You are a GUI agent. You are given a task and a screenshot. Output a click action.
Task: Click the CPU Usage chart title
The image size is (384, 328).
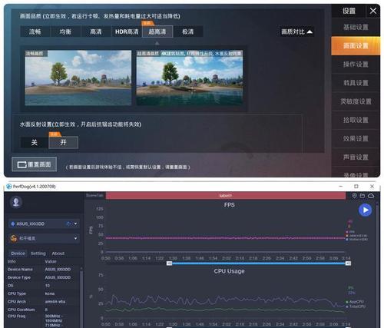click(229, 271)
